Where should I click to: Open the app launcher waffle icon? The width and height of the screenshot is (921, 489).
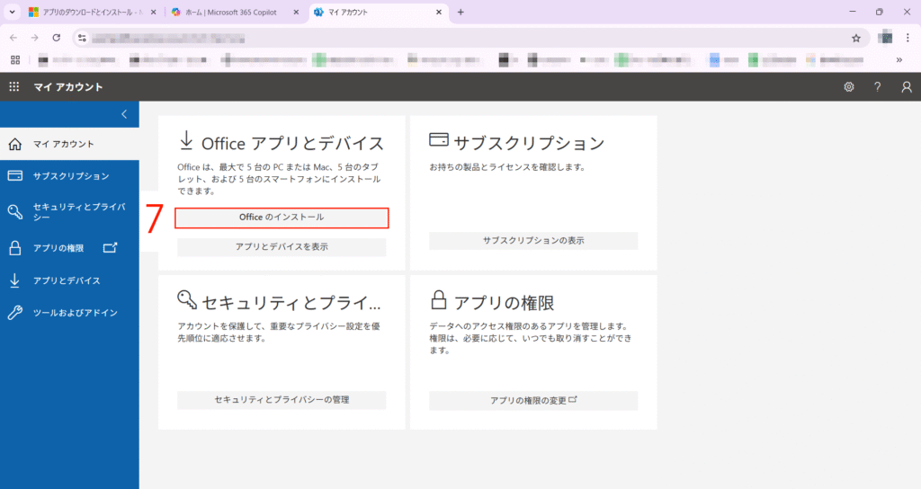pos(14,87)
